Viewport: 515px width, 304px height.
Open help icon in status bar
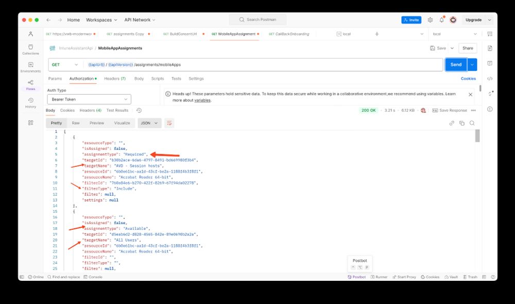coord(493,277)
